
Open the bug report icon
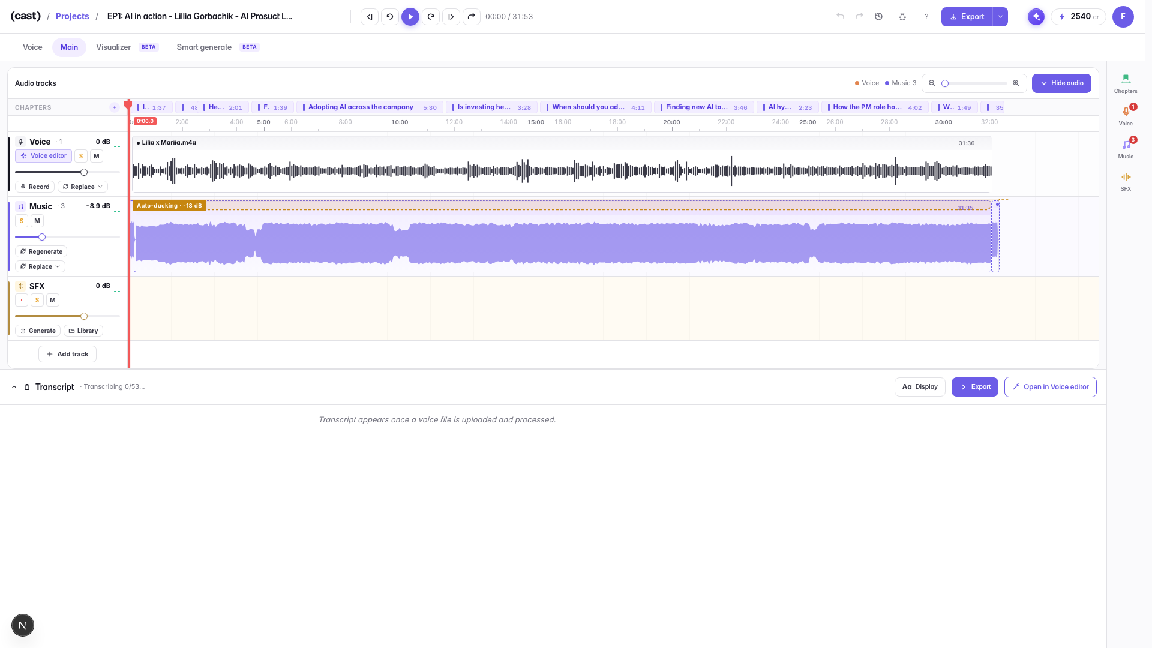[x=902, y=17]
